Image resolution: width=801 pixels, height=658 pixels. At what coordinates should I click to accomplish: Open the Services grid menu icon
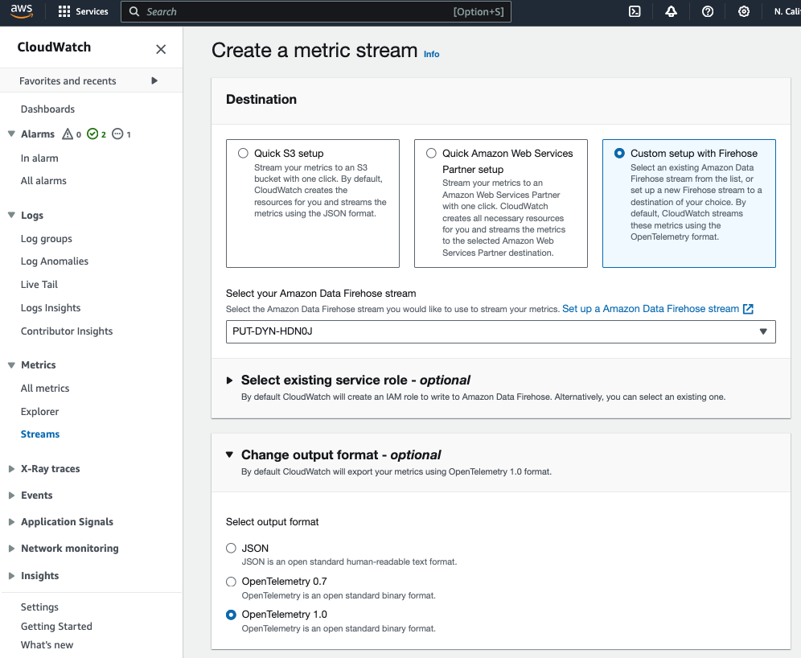point(64,12)
